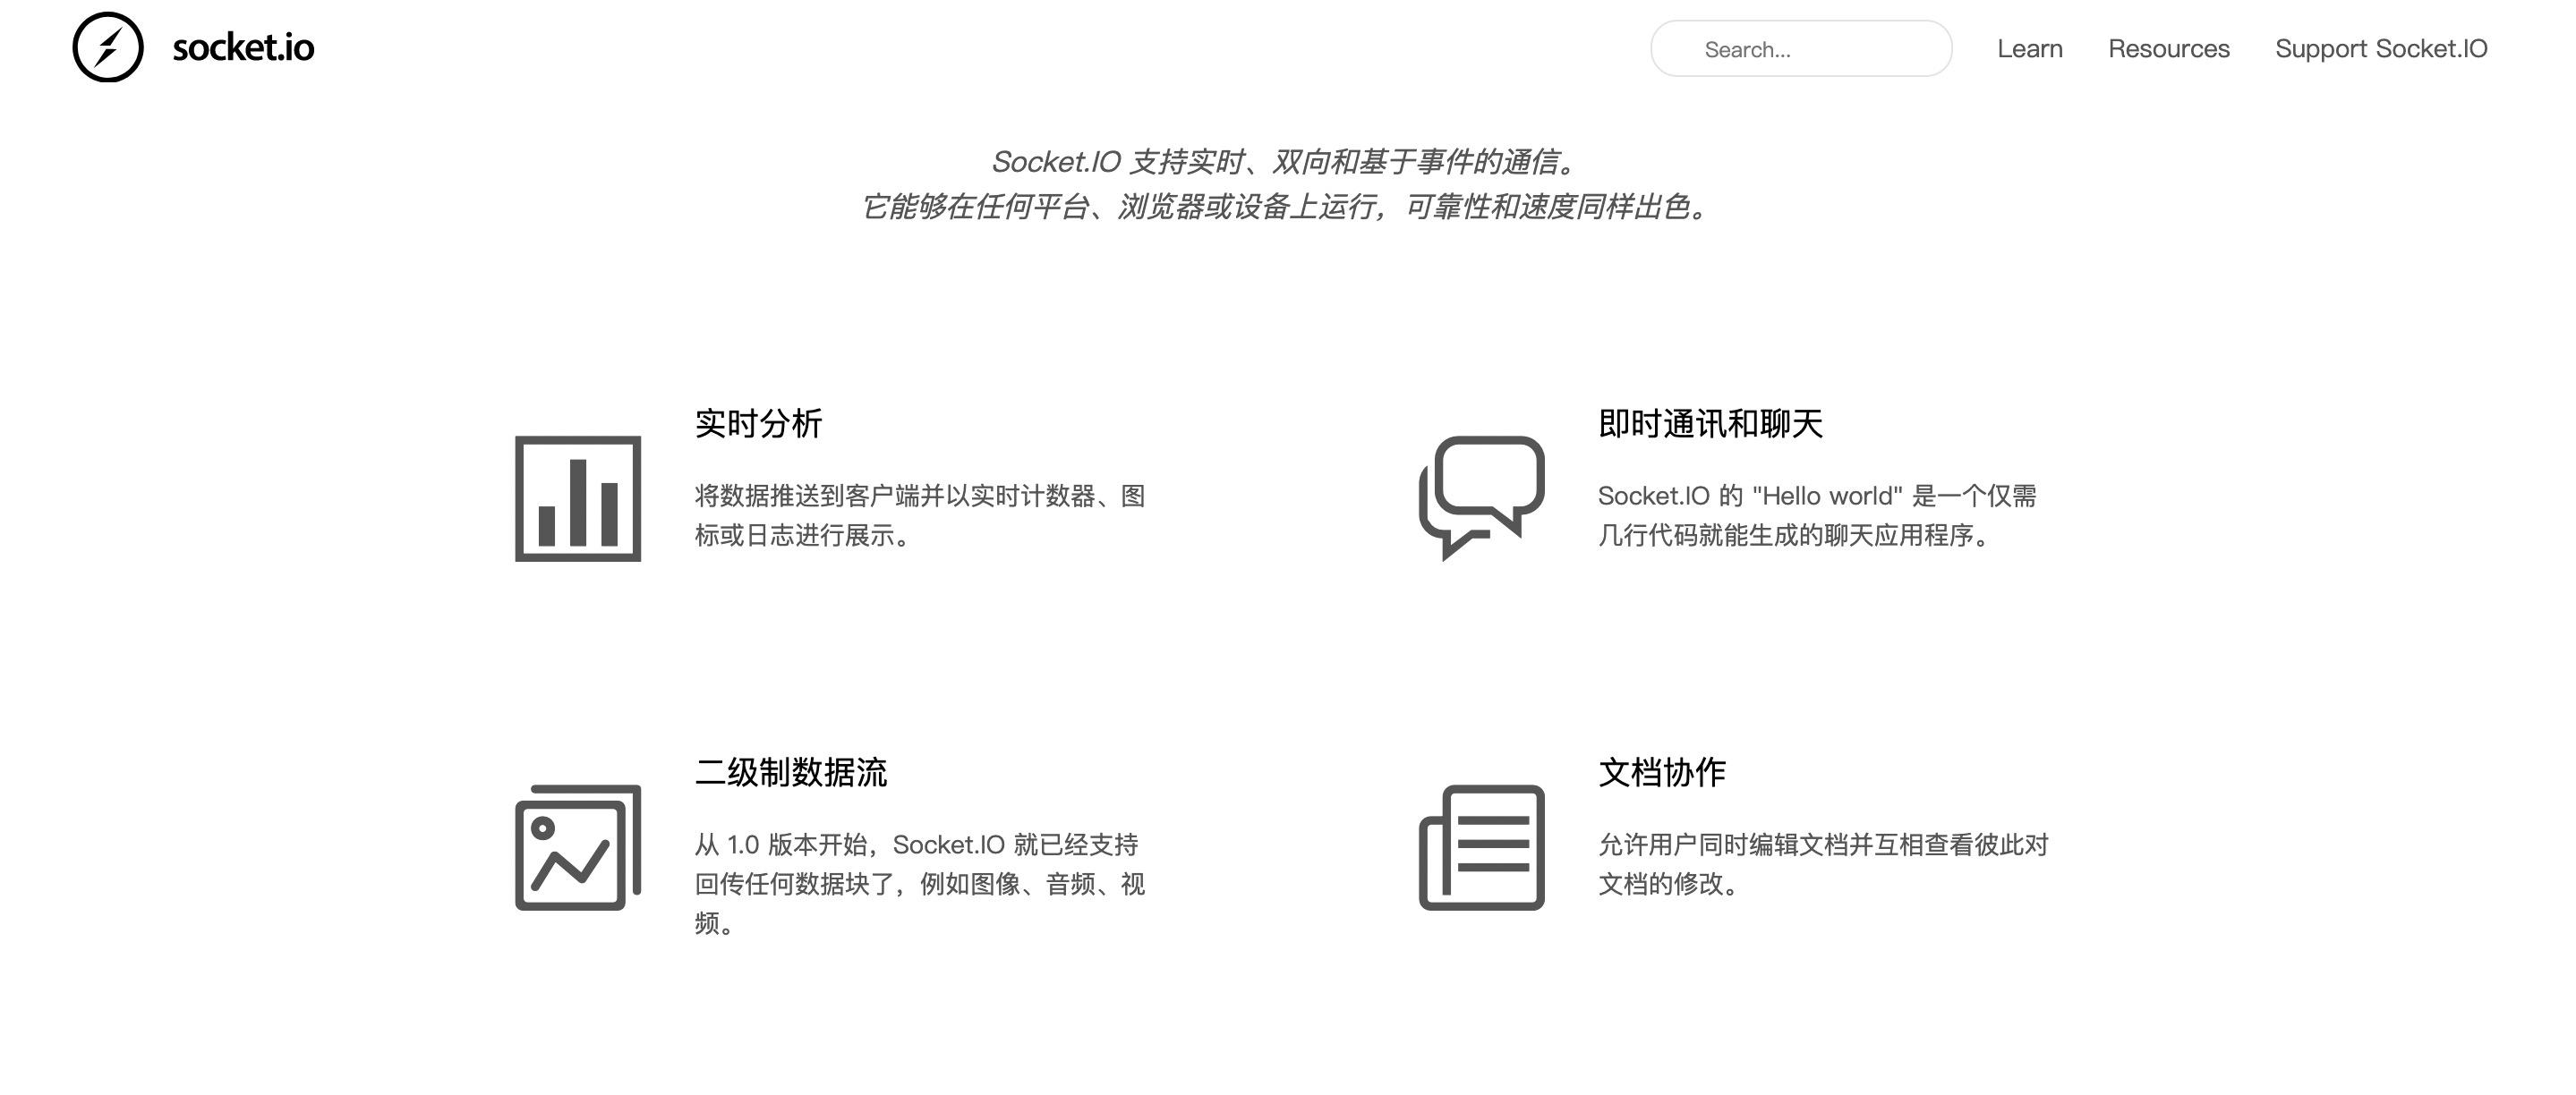Click the Socket.IO lightning bolt logo
The width and height of the screenshot is (2576, 1095).
[110, 47]
